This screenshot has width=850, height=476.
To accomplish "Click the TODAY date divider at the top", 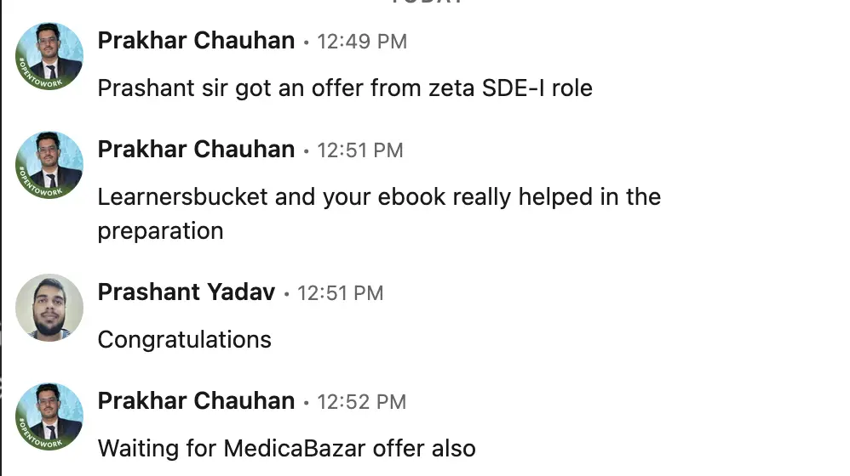I will point(427,3).
